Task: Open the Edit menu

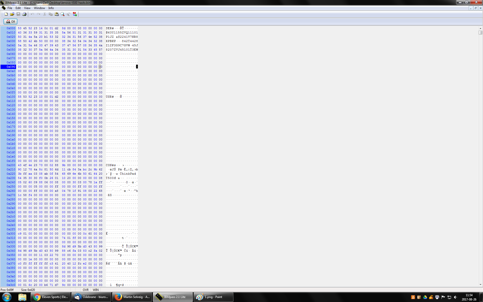Action: coord(18,8)
